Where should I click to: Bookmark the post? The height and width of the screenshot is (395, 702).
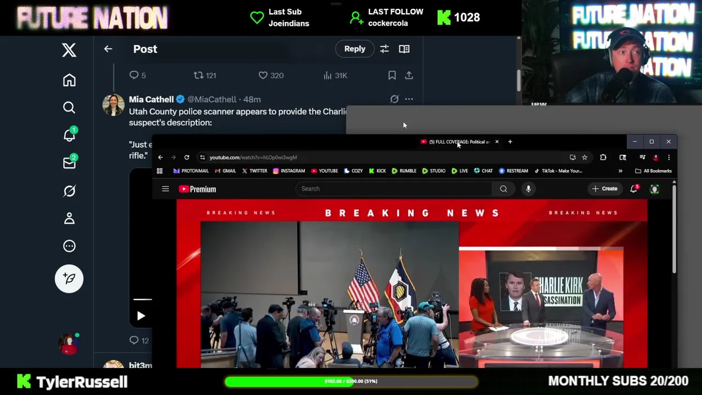point(392,75)
